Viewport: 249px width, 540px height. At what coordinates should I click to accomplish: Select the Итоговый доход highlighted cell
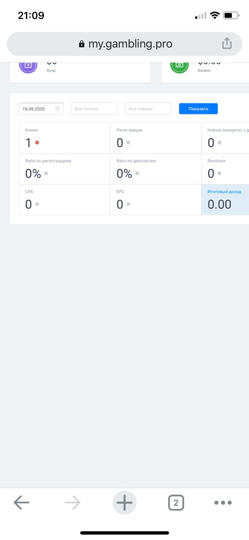[x=225, y=200]
